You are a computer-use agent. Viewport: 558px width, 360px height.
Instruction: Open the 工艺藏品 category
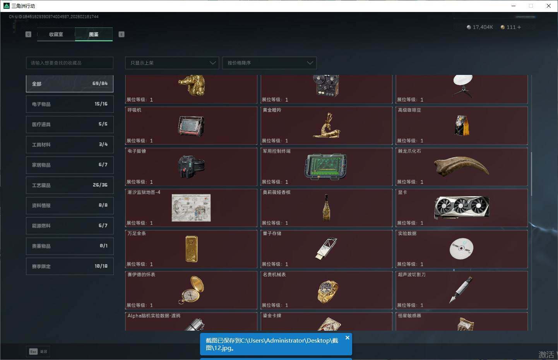pyautogui.click(x=70, y=185)
